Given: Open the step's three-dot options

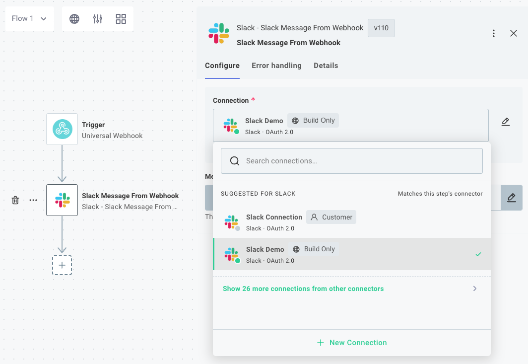Looking at the screenshot, I should point(33,200).
